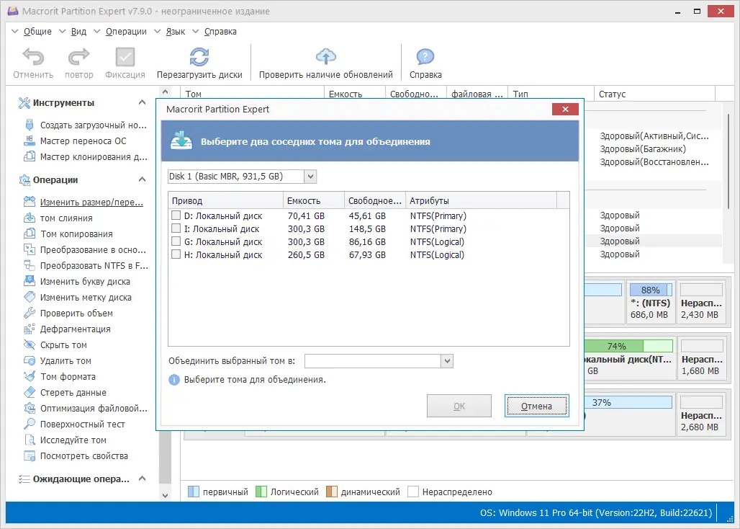The image size is (740, 529).
Task: Click the первичный legend color swatch
Action: pos(194,492)
